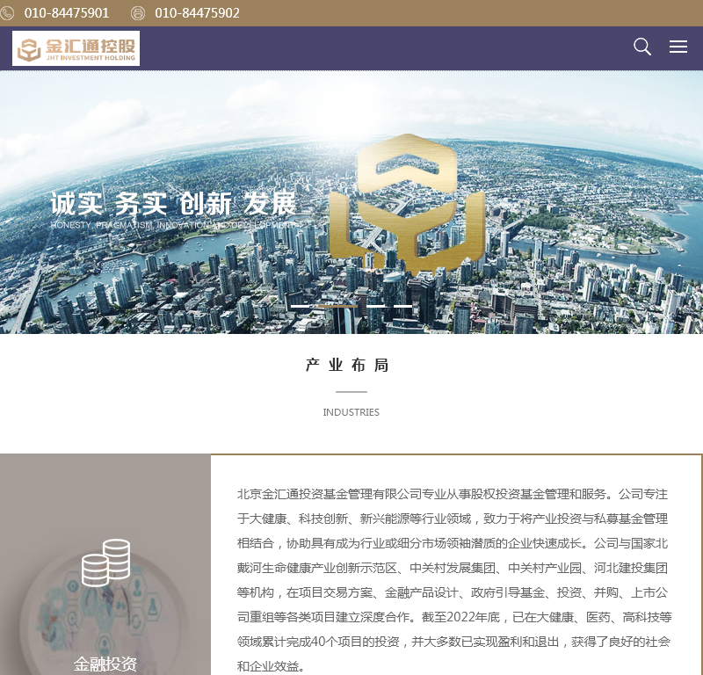This screenshot has width=703, height=675.
Task: Click fax number 010-84475902
Action: click(197, 13)
